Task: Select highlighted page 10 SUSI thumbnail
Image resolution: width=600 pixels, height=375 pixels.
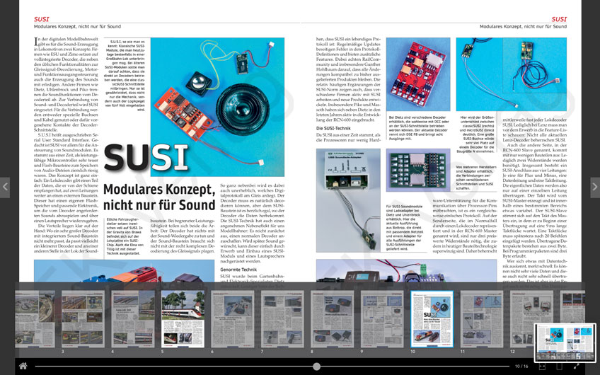Action: [432, 318]
